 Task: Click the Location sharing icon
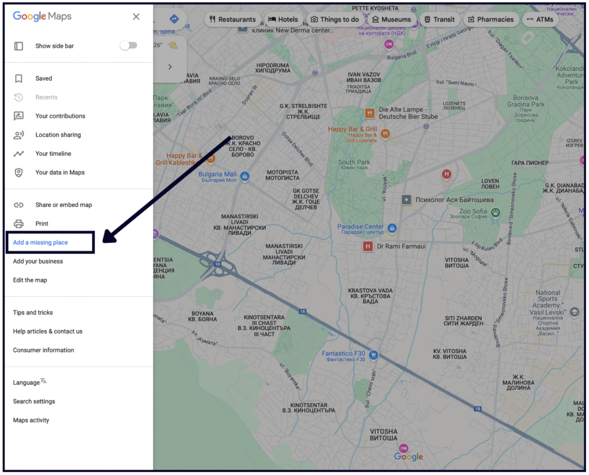[x=19, y=135]
